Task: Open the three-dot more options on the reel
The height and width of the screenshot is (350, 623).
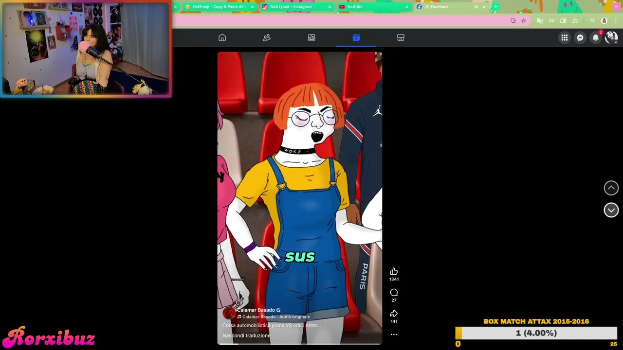Action: pos(394,334)
